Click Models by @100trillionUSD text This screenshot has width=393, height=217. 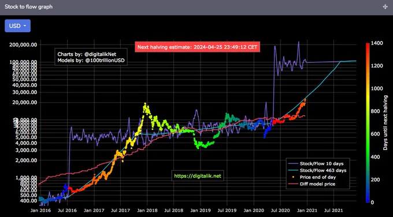(91, 61)
